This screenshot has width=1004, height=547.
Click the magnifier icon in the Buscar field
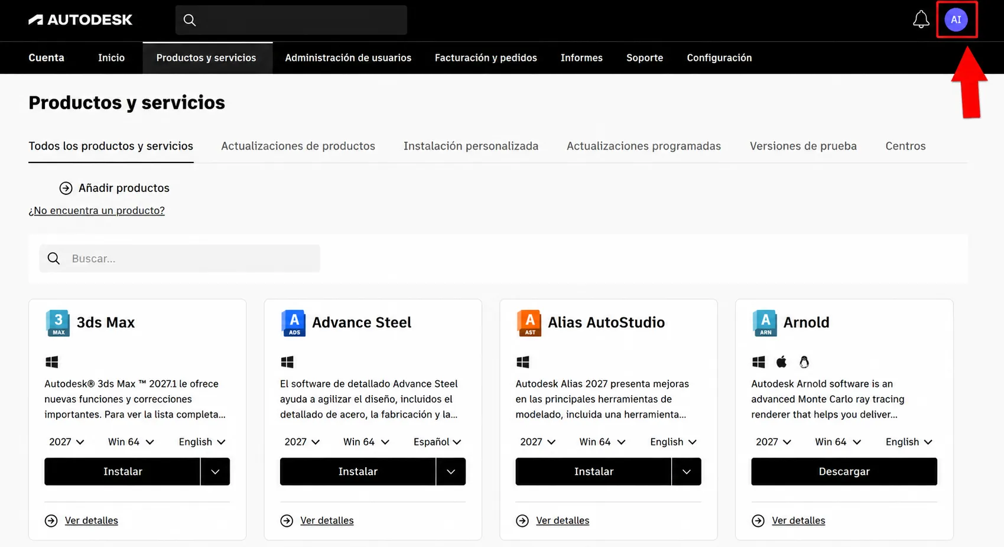tap(54, 258)
